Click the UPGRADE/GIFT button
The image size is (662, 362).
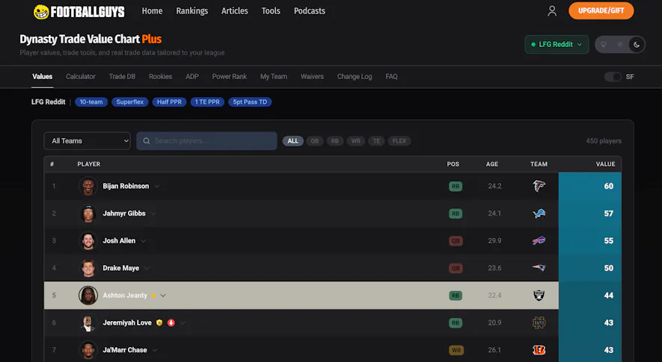point(601,11)
